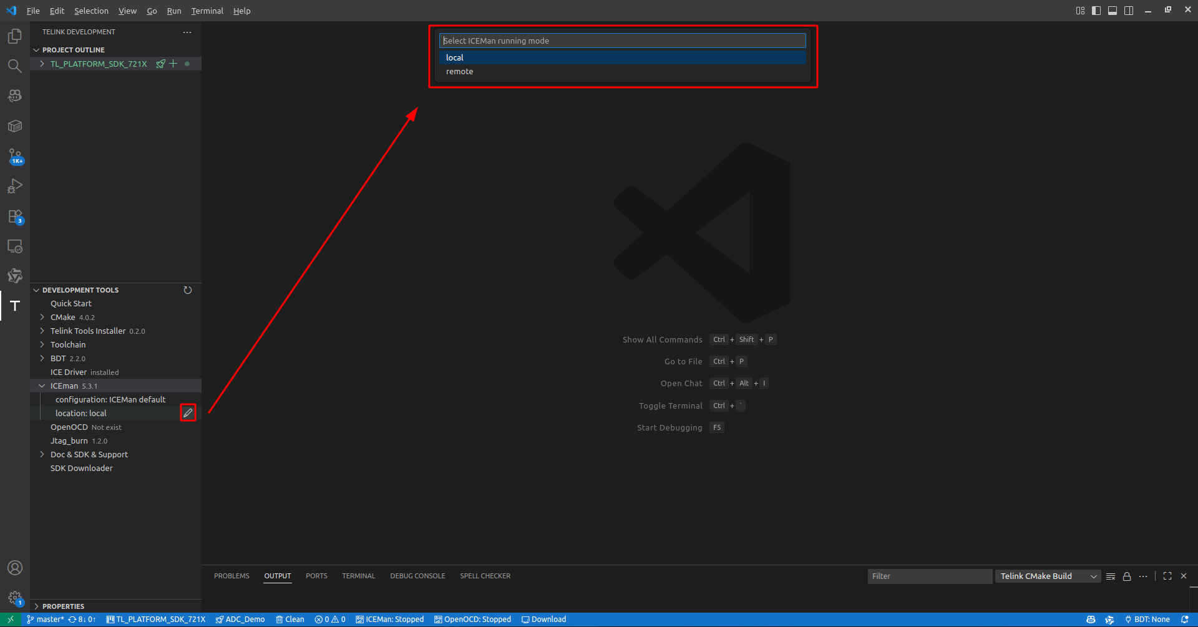Toggle the bottom panel layout button

click(x=1113, y=11)
